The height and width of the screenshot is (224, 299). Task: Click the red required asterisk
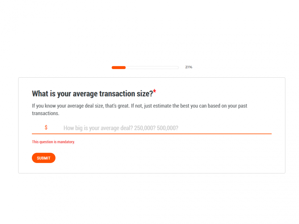154,92
